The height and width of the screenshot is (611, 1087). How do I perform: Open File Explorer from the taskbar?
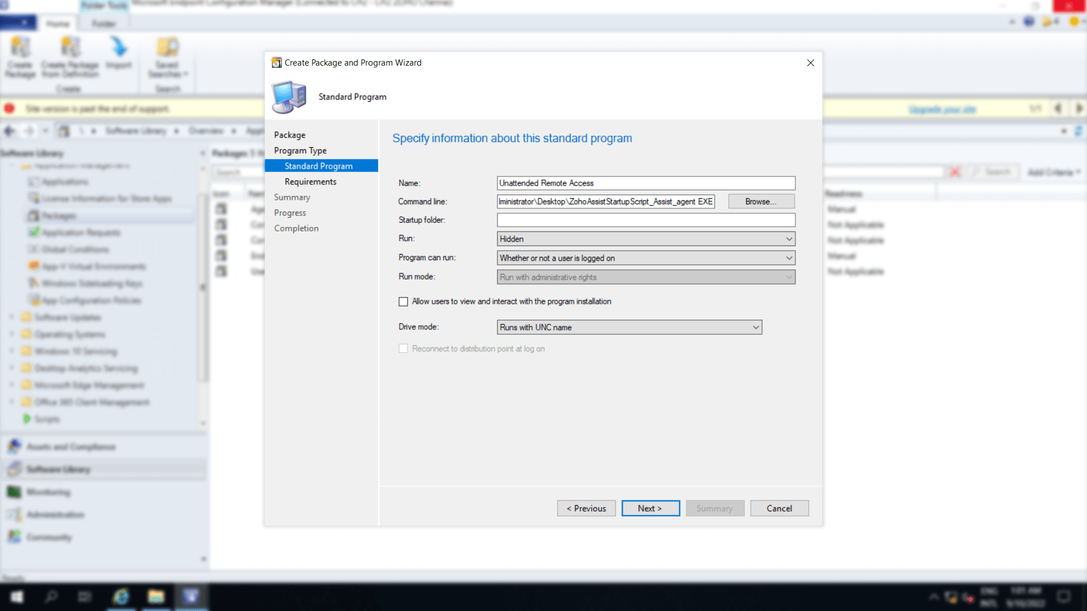tap(156, 596)
